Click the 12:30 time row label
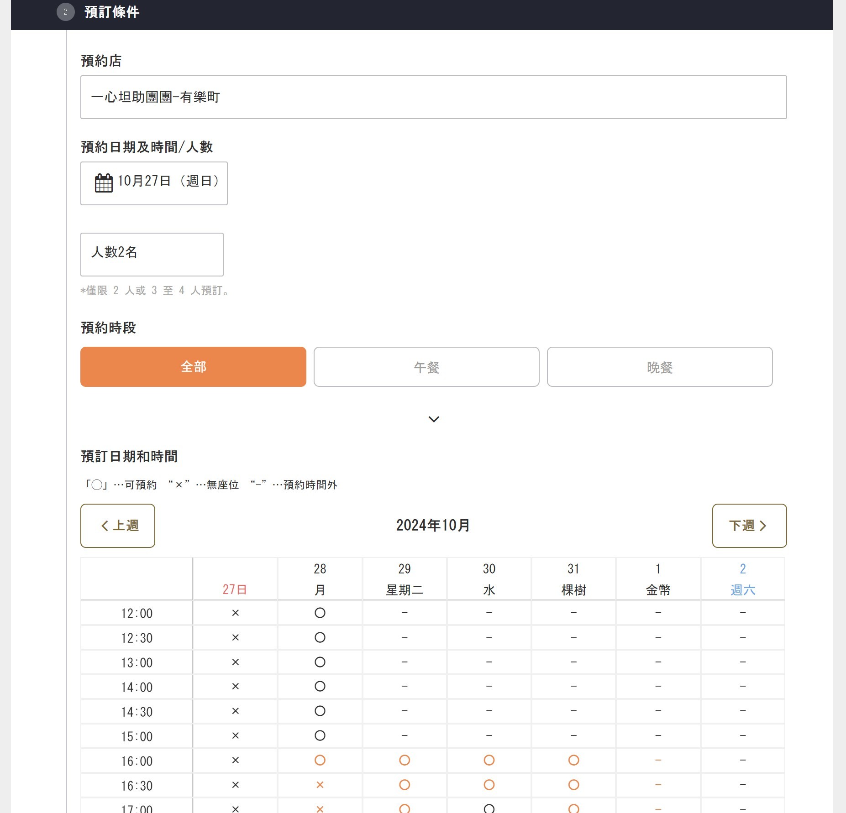The image size is (846, 813). [x=137, y=638]
